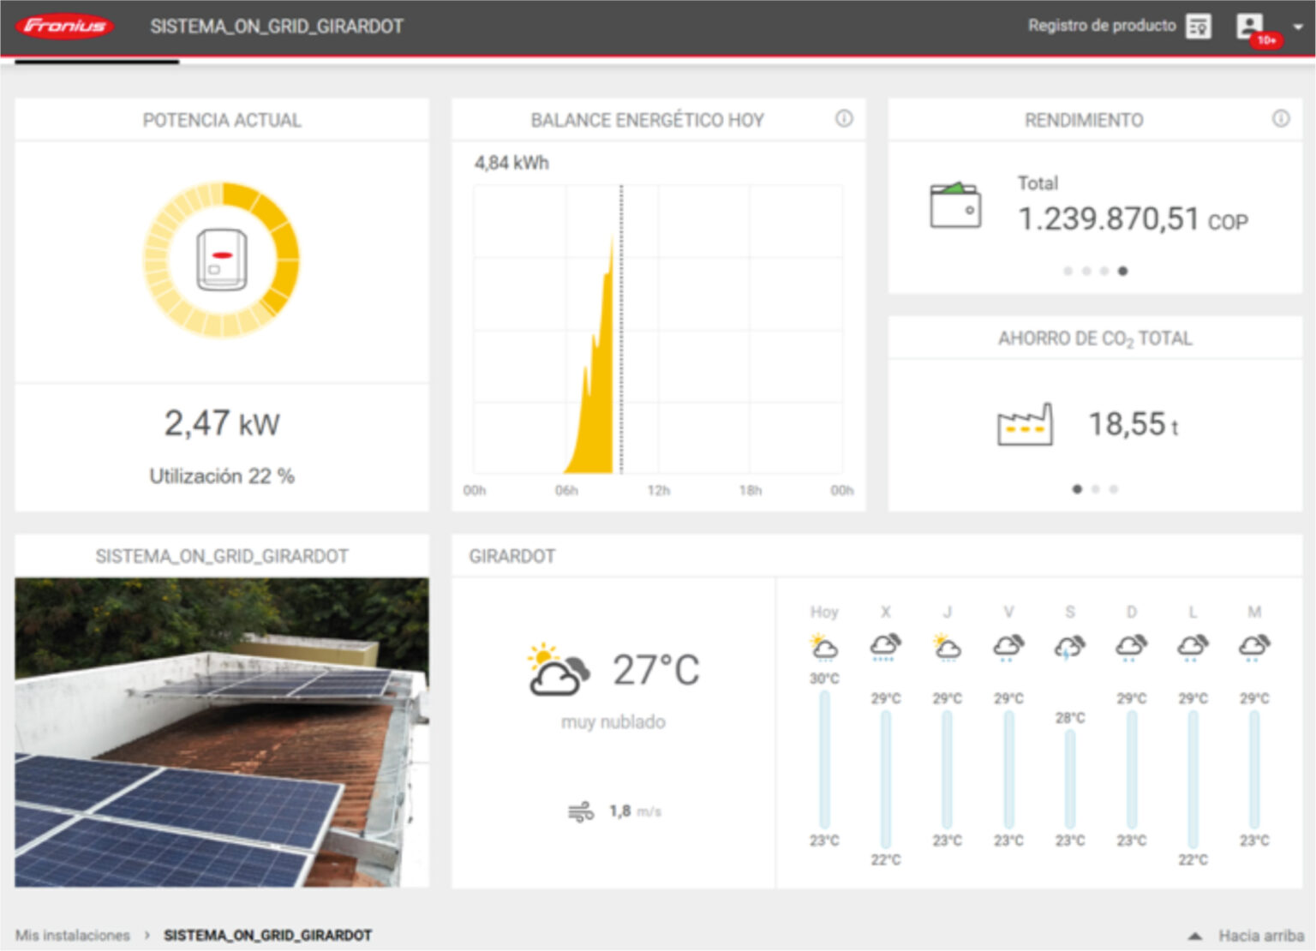Click SISTEMA_ON_GRID_GIRARDOT in the breadcrumb
The width and height of the screenshot is (1316, 951).
[267, 936]
